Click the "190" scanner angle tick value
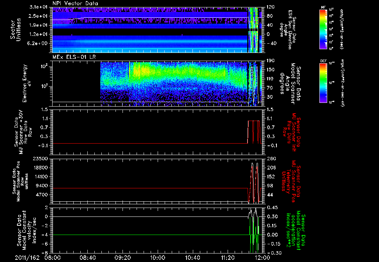The width and height of the screenshot is (379, 262). [x=271, y=61]
